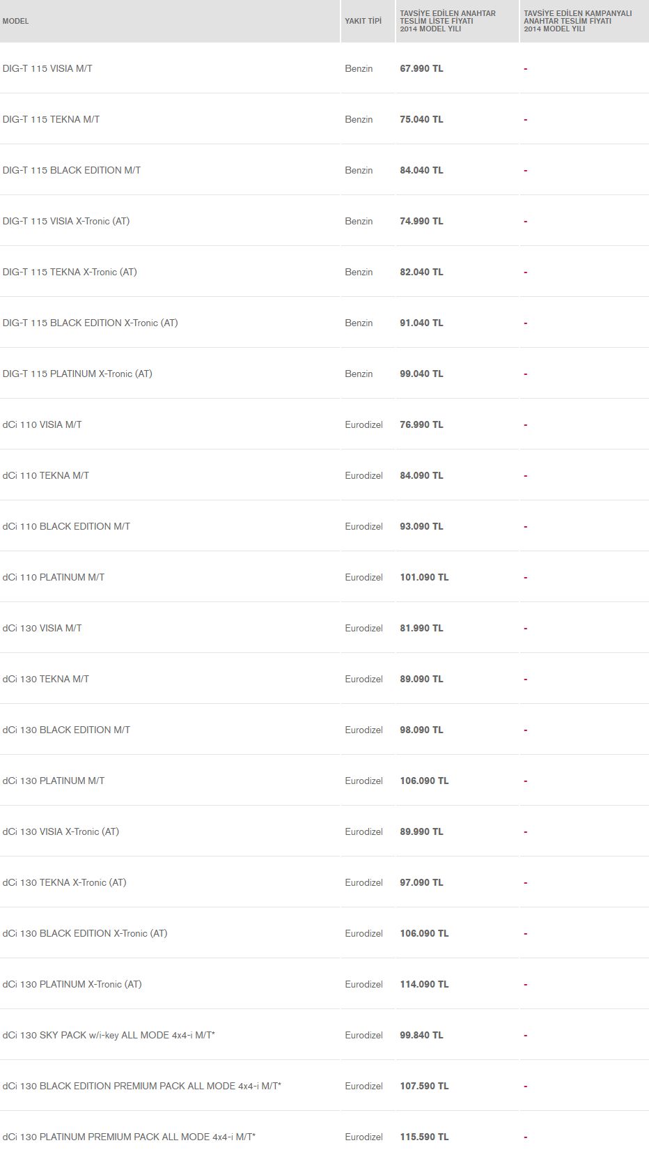Viewport: 649px width, 1159px height.
Task: Click the 74.990 TL price
Action: (421, 221)
